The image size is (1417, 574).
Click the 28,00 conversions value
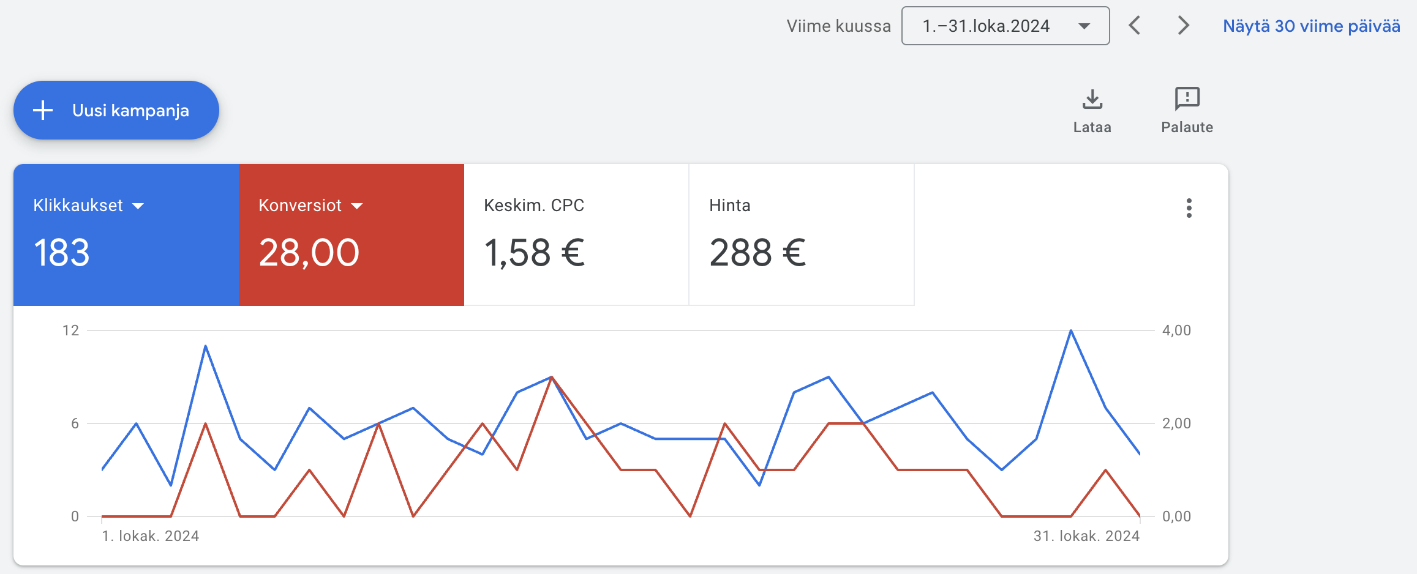point(309,253)
